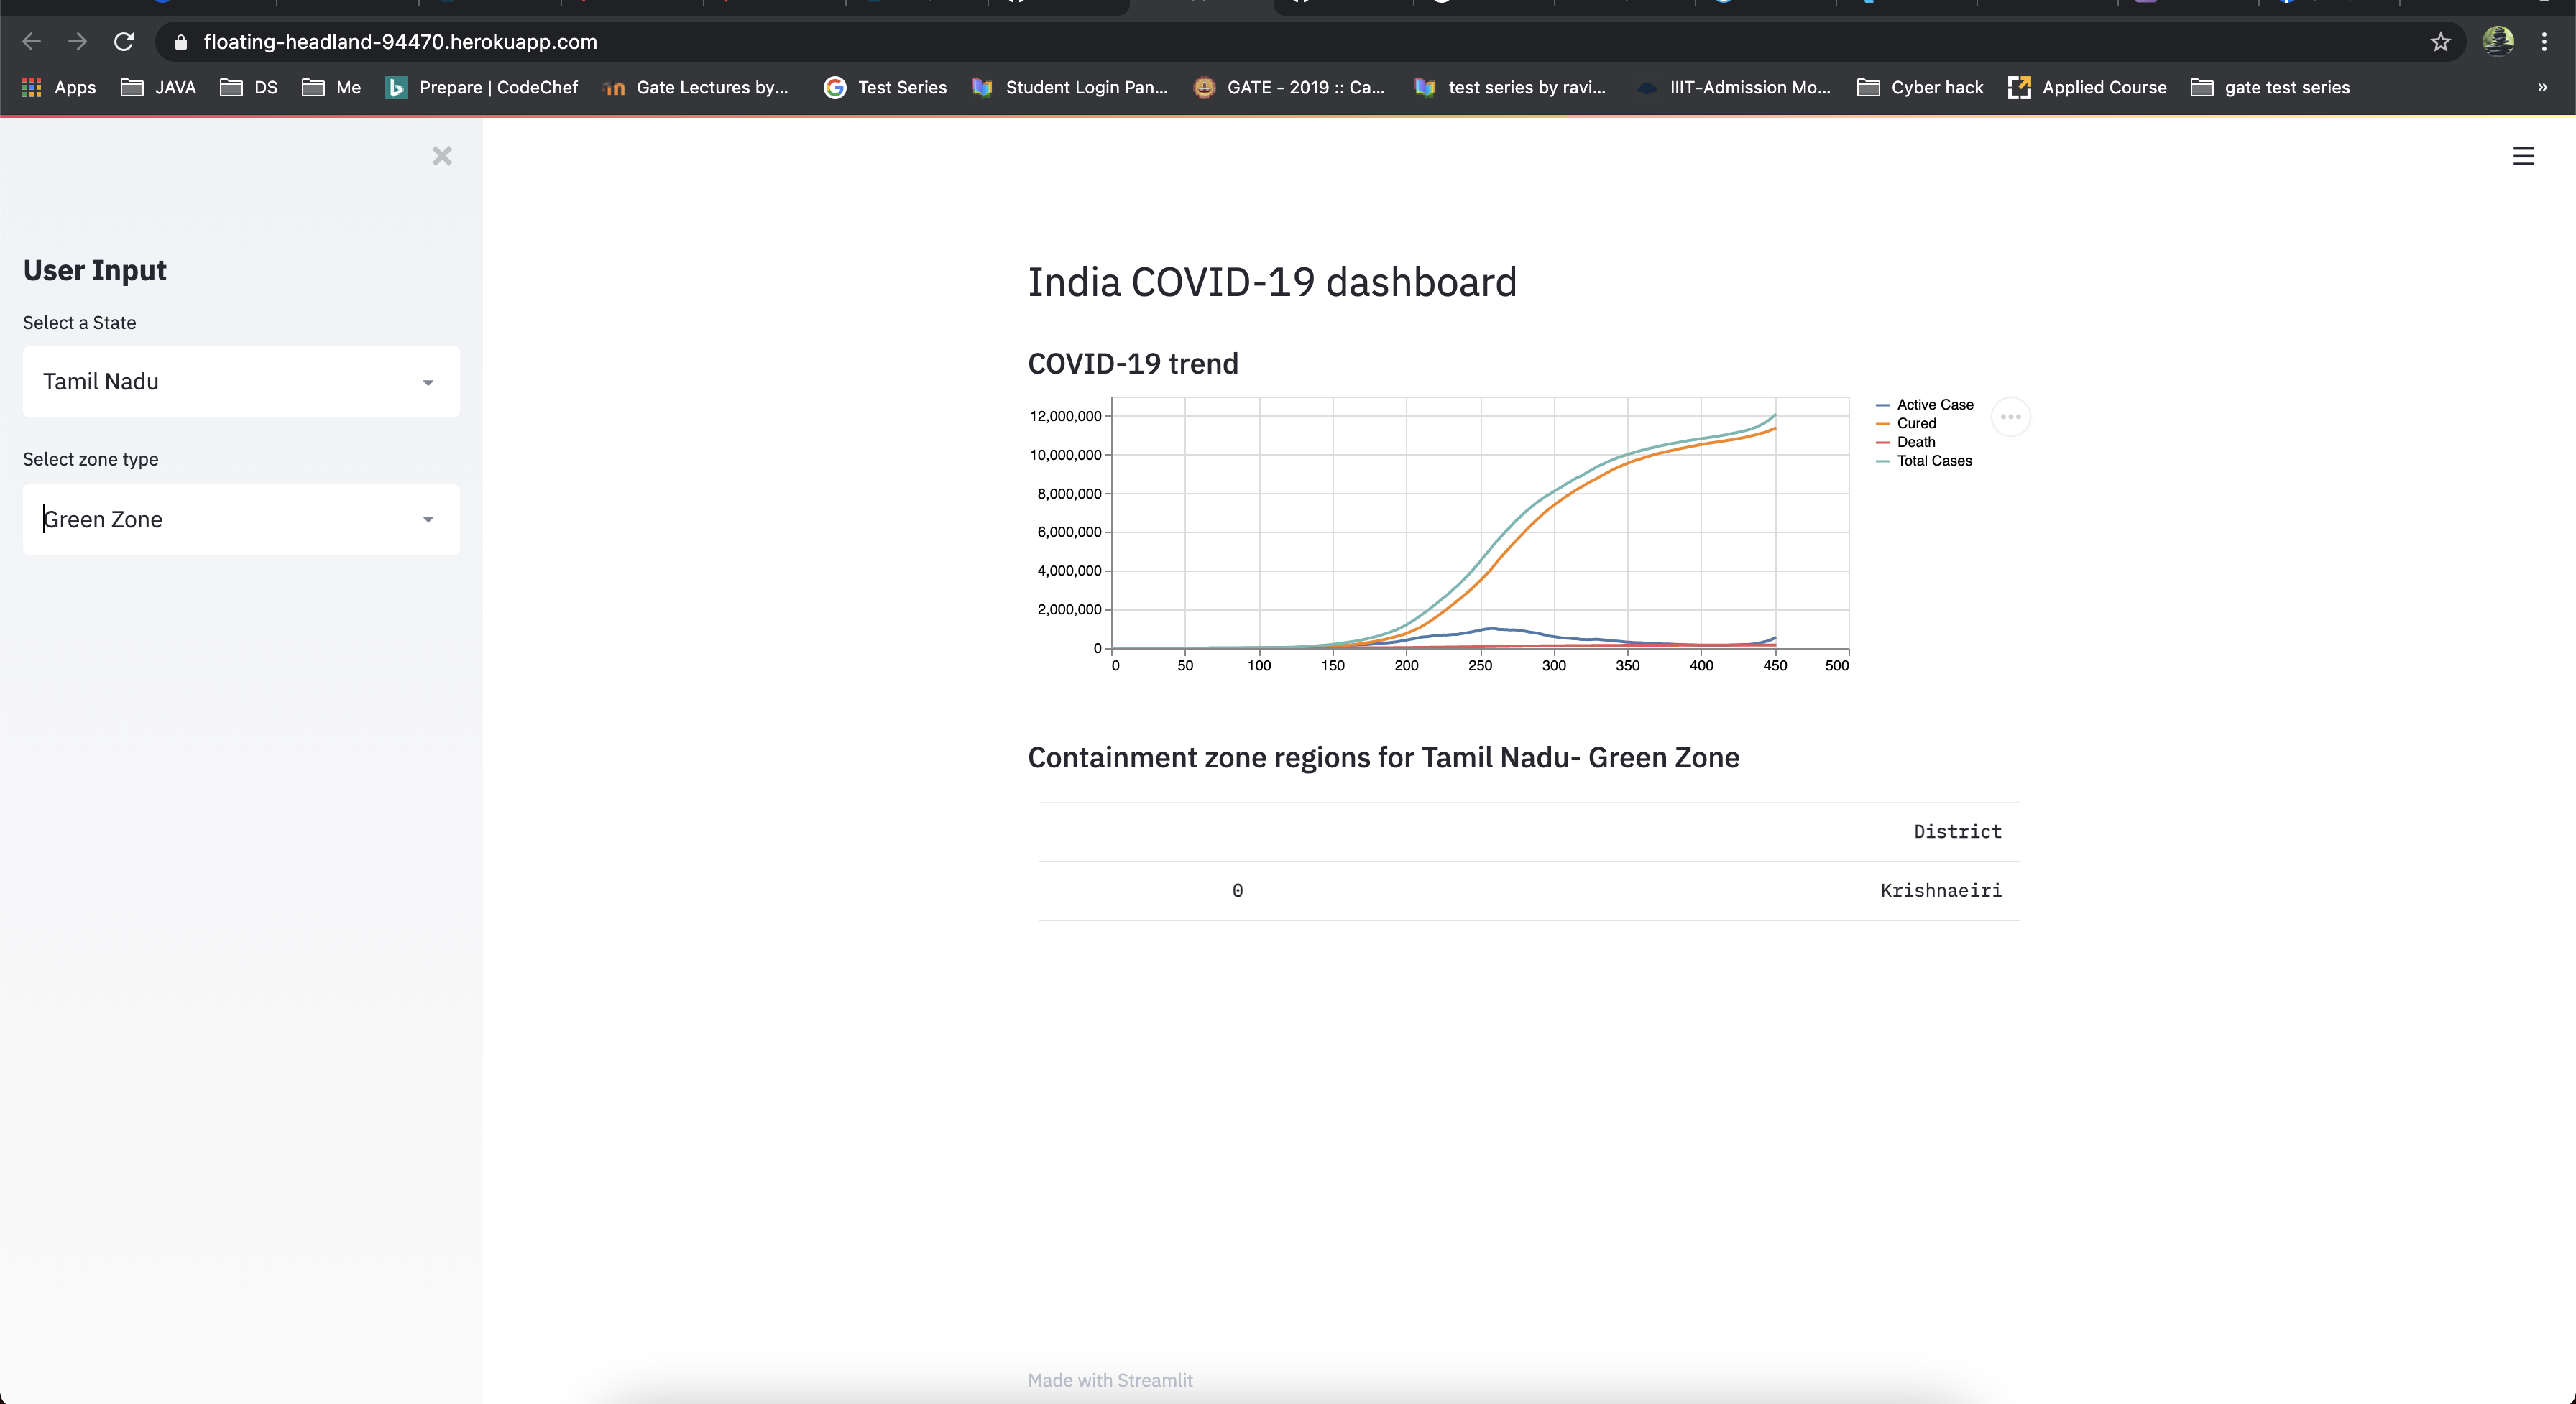Viewport: 2576px width, 1404px height.
Task: Close the User Input sidebar
Action: coord(442,156)
